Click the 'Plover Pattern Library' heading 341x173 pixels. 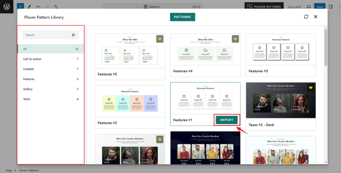[44, 17]
